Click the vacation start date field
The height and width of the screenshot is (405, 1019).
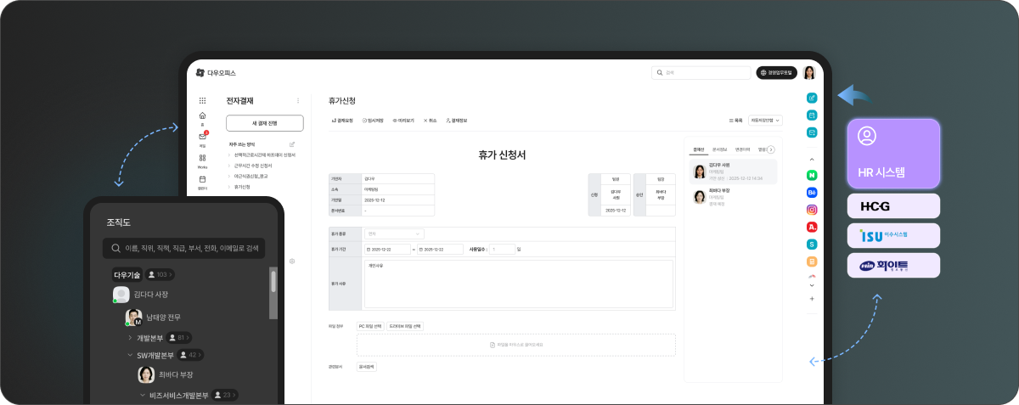point(387,250)
